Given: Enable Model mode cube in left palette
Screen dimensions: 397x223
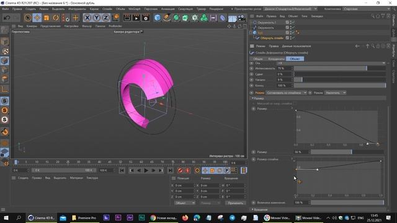Looking at the screenshot, I should pos(4,42).
